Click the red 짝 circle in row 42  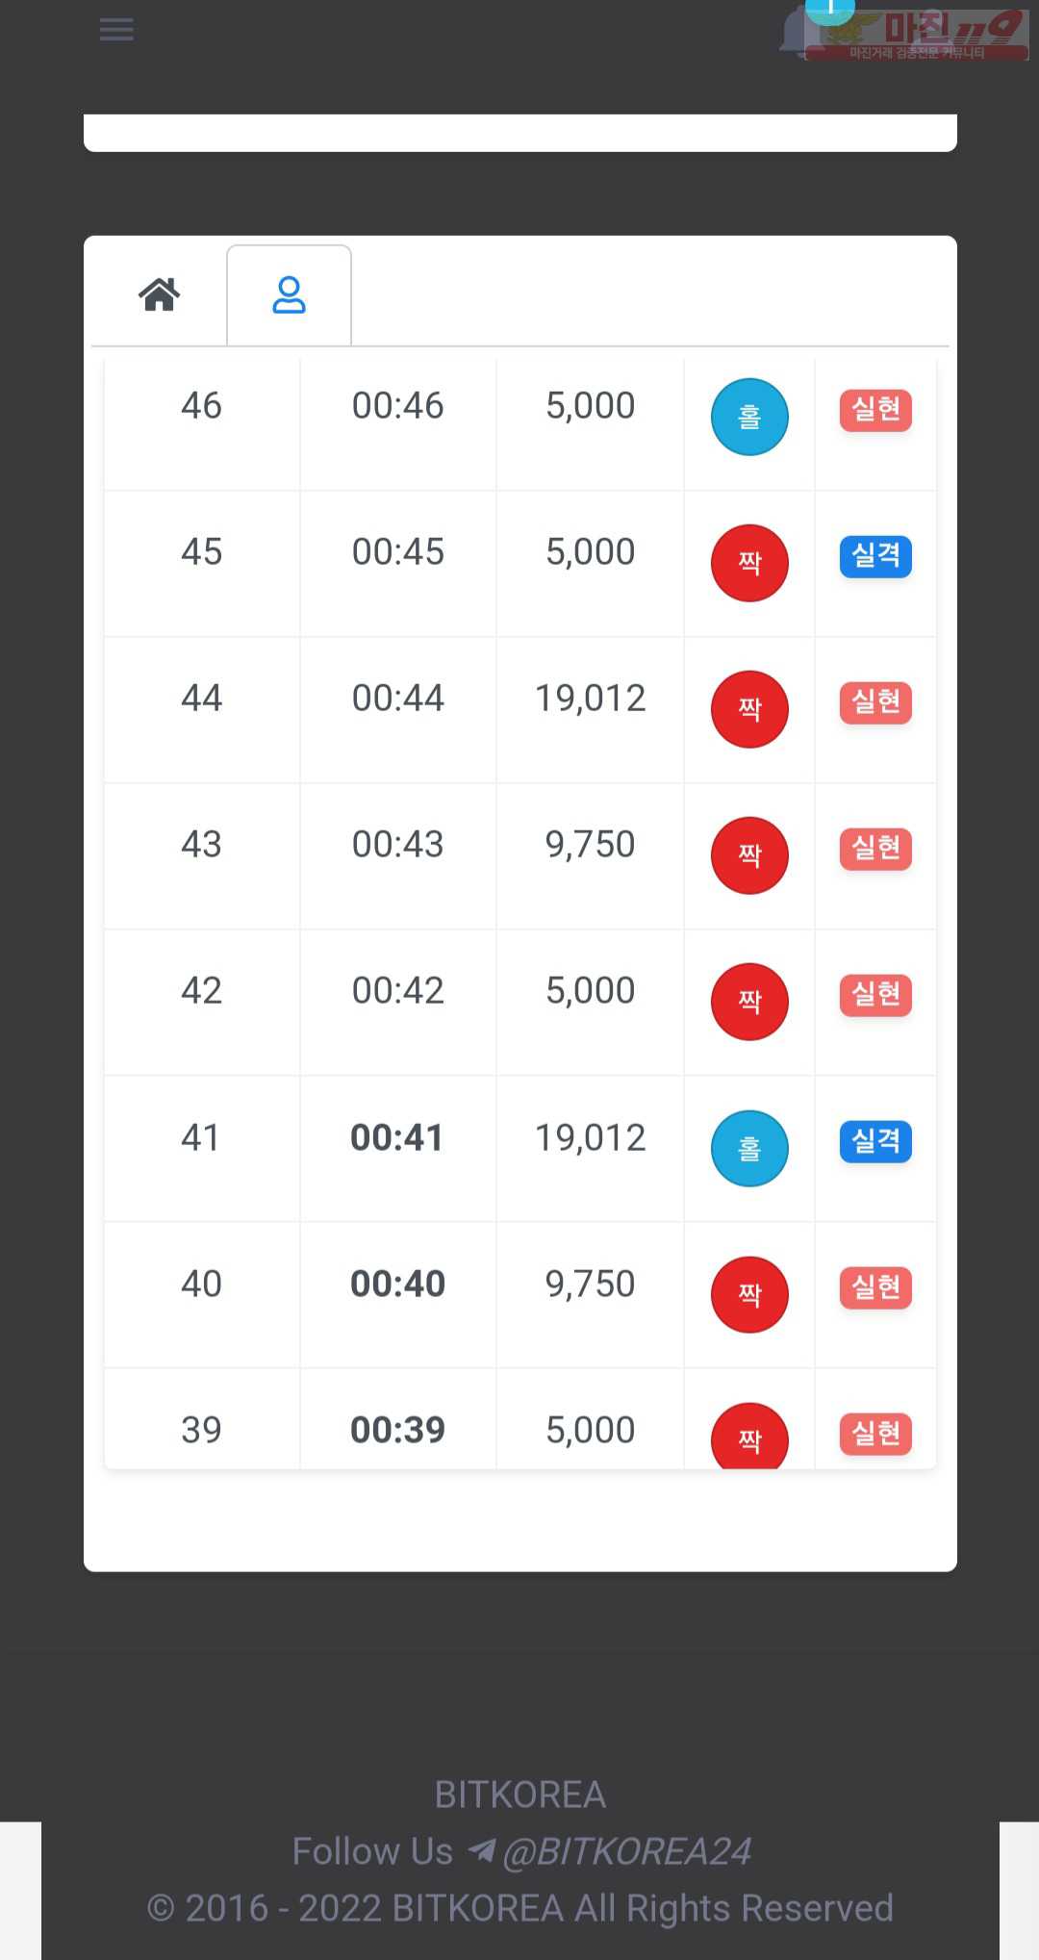click(x=749, y=1002)
